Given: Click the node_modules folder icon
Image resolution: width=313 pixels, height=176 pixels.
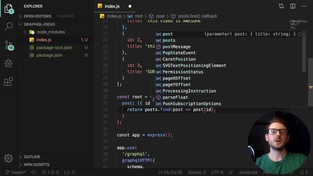Looking at the screenshot, I should (x=32, y=32).
